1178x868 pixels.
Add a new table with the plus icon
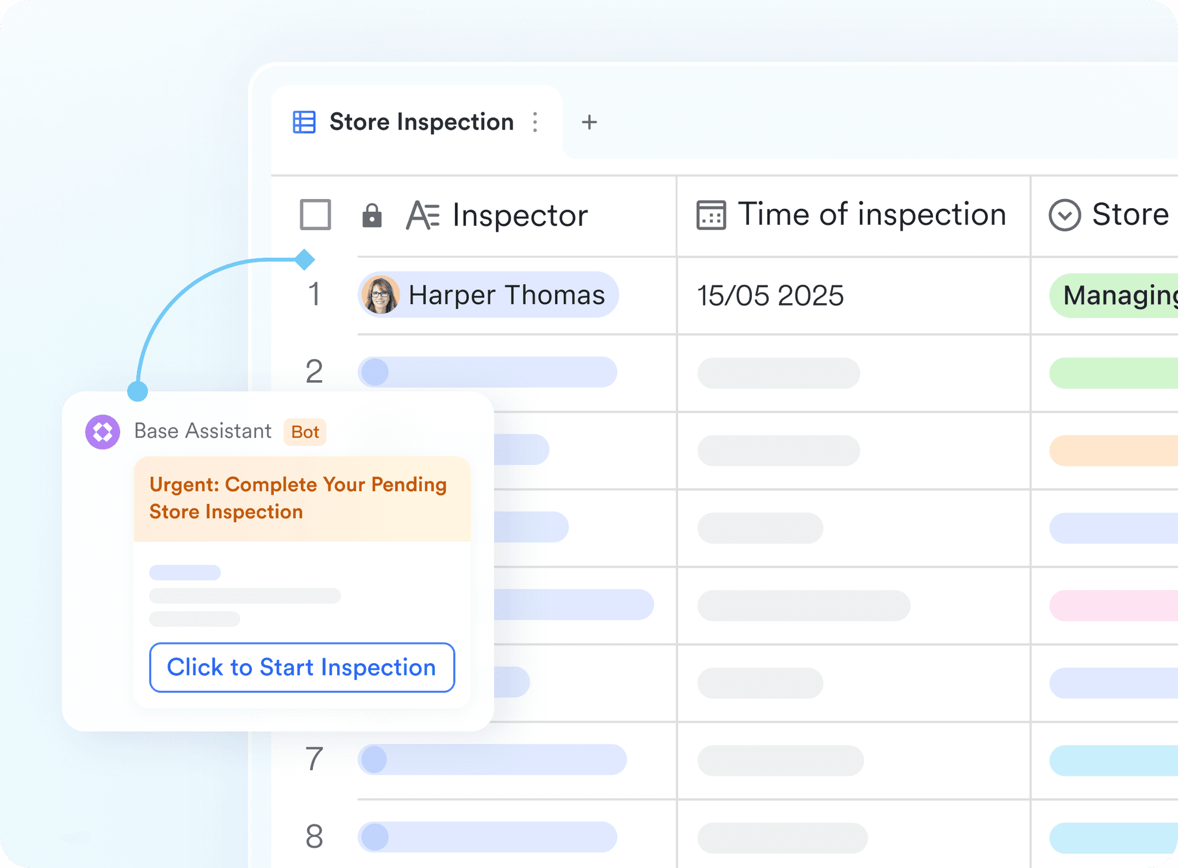(589, 122)
